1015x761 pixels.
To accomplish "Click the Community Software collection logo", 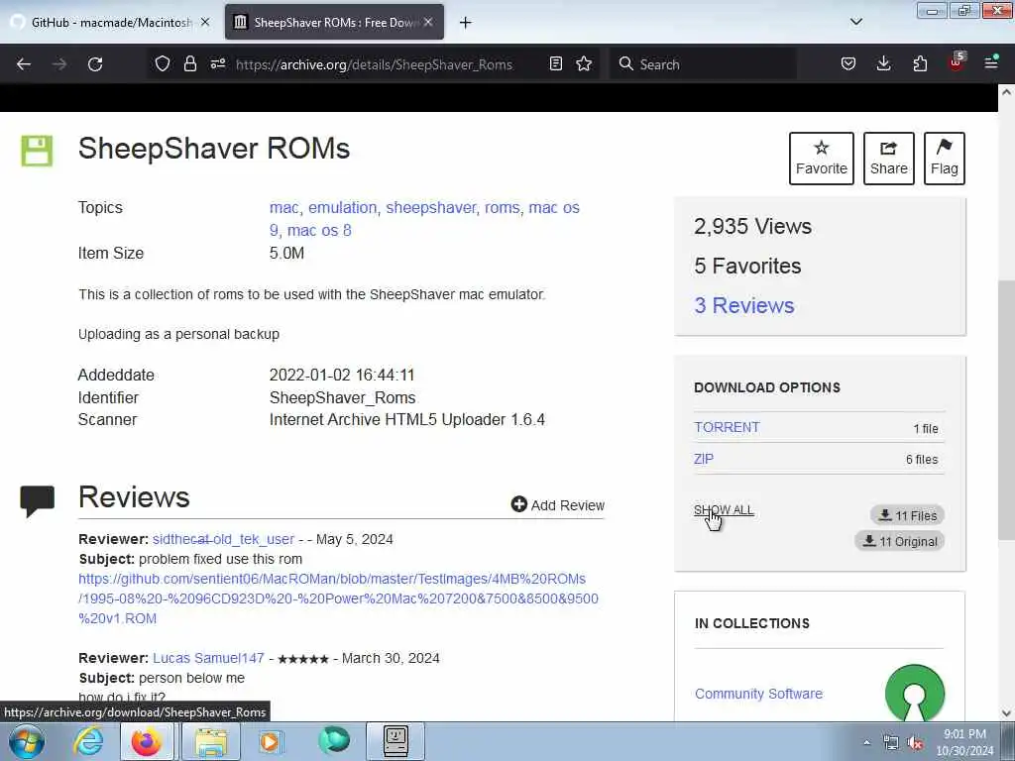I will coord(914,693).
